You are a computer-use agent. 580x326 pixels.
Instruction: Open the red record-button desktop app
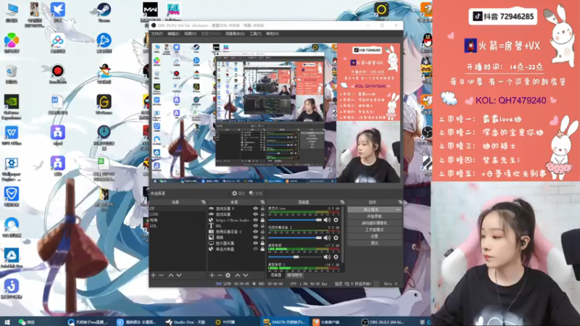point(58,74)
